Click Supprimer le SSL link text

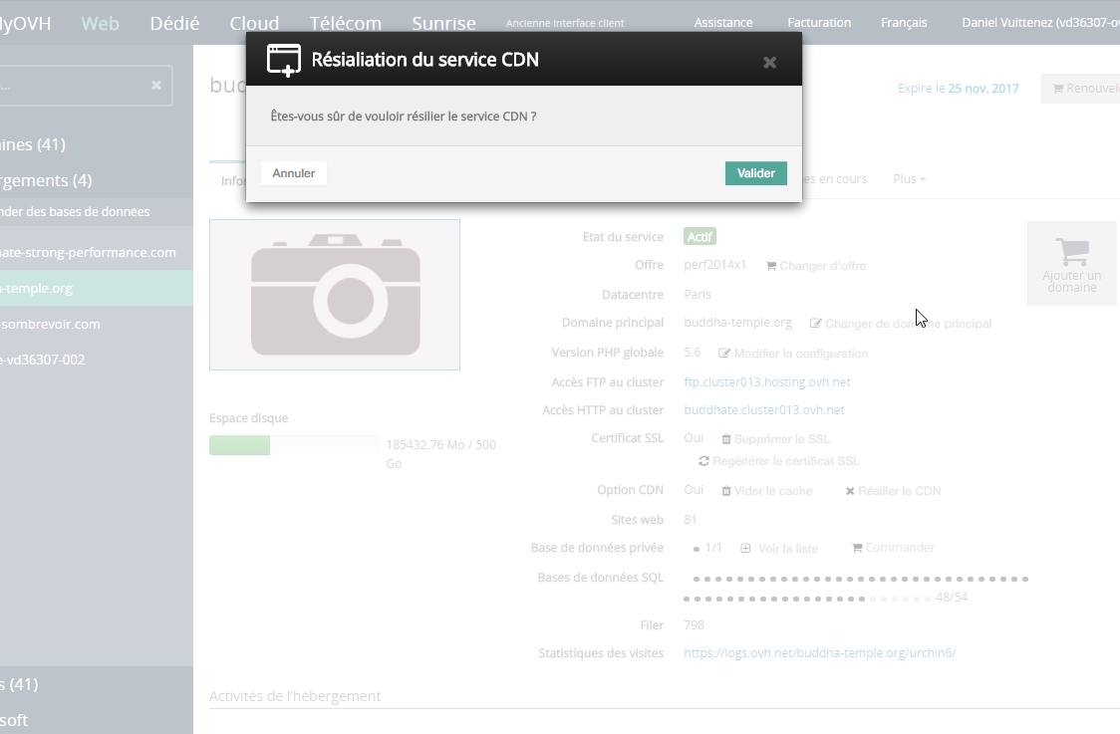coord(781,439)
